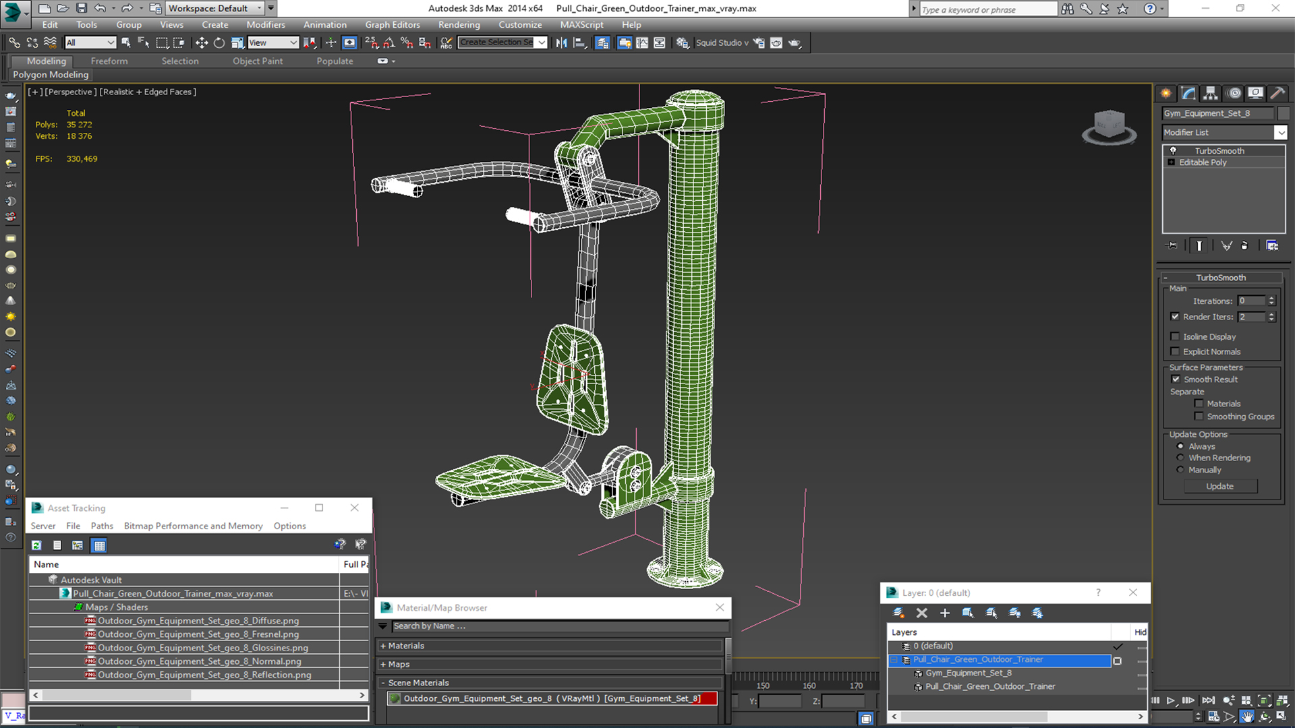1295x728 pixels.
Task: Select the Move transform tool
Action: click(x=202, y=42)
